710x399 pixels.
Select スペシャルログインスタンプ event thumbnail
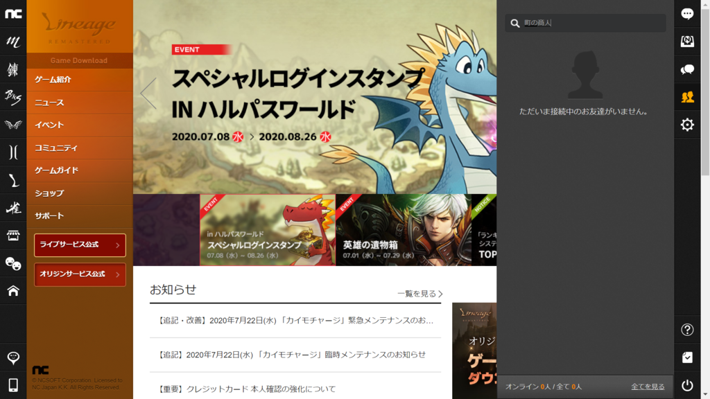[x=268, y=230]
